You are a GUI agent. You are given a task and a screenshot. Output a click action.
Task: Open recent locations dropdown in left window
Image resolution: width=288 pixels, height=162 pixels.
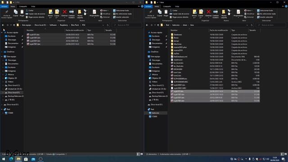coord(11,25)
